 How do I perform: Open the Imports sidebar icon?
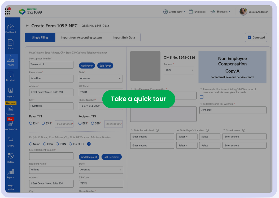11,92
